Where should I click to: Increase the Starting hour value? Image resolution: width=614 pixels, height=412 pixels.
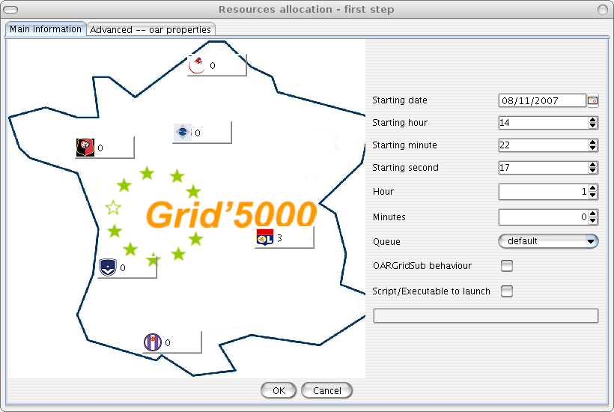pyautogui.click(x=593, y=120)
